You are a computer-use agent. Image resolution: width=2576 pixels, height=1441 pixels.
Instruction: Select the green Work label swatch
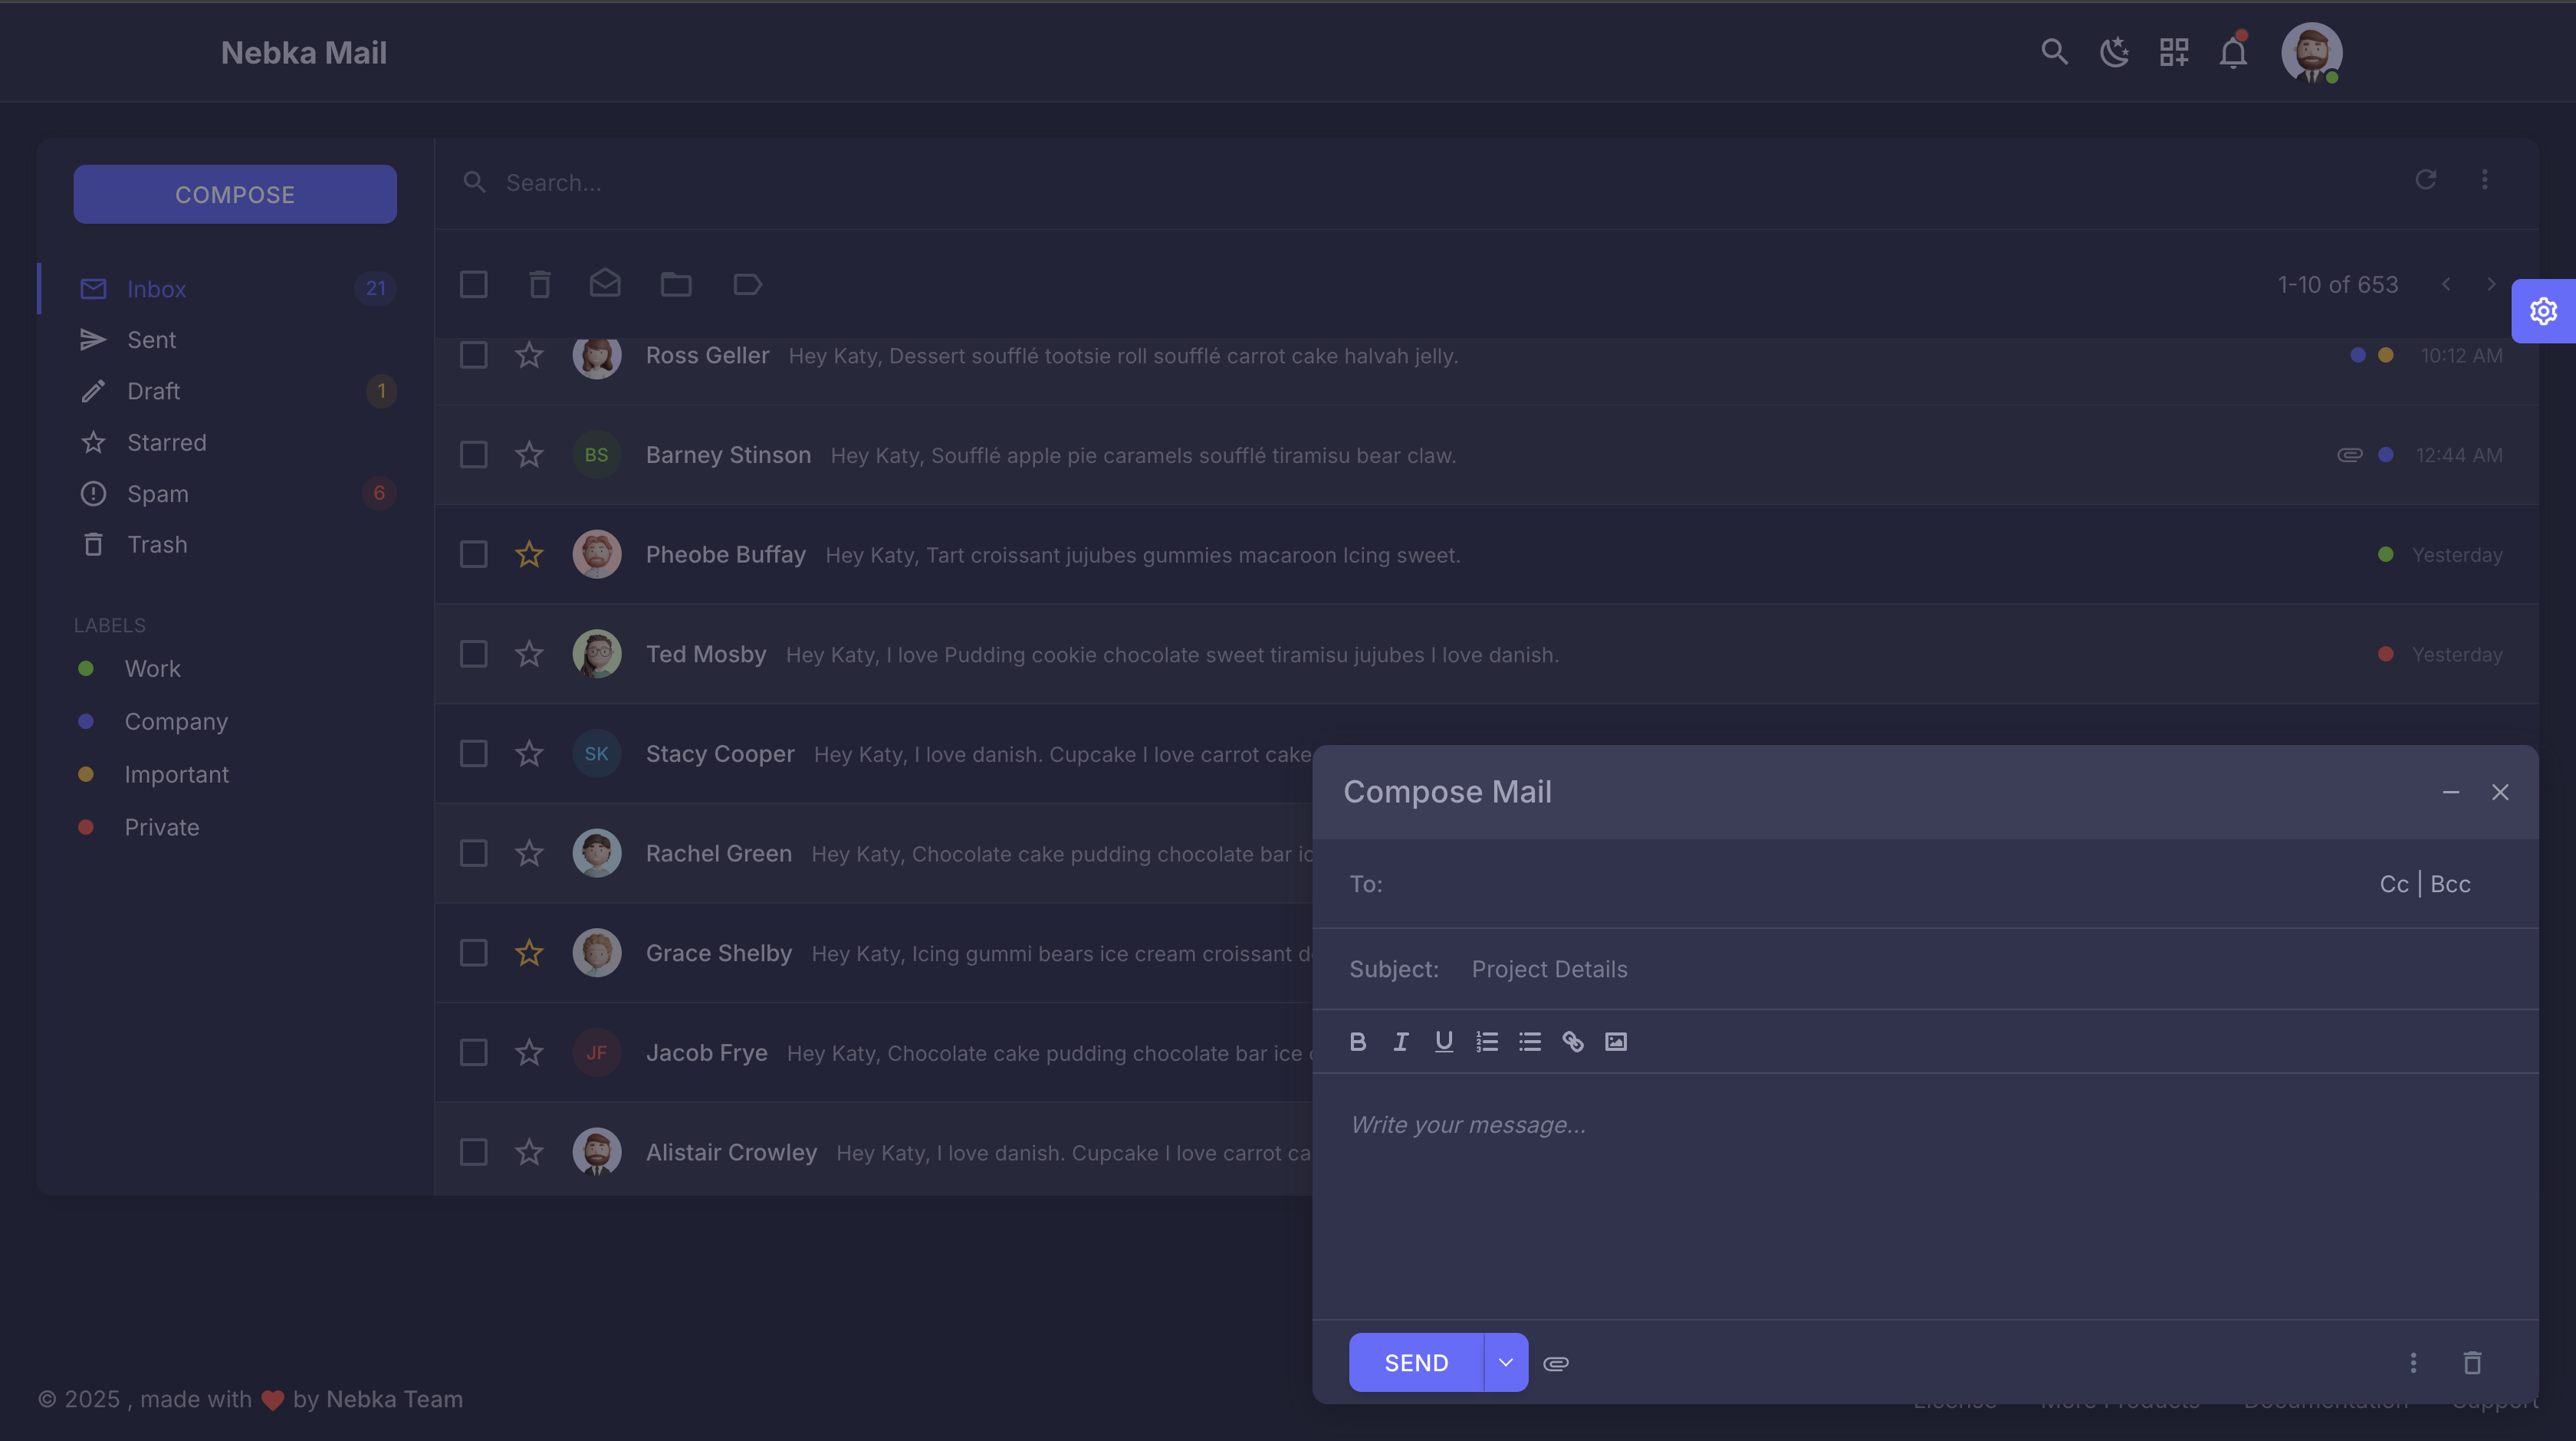coord(86,668)
